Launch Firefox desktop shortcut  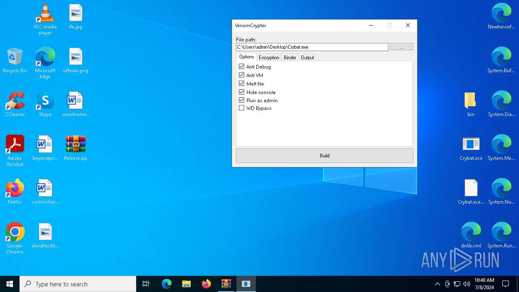click(15, 191)
